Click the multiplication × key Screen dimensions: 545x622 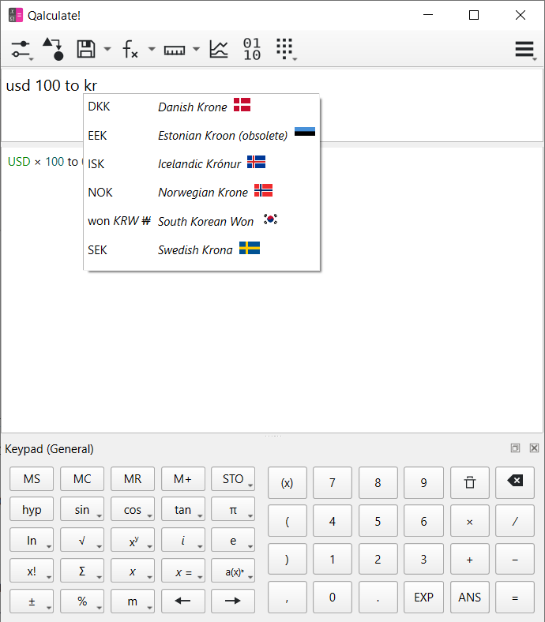[x=470, y=521]
